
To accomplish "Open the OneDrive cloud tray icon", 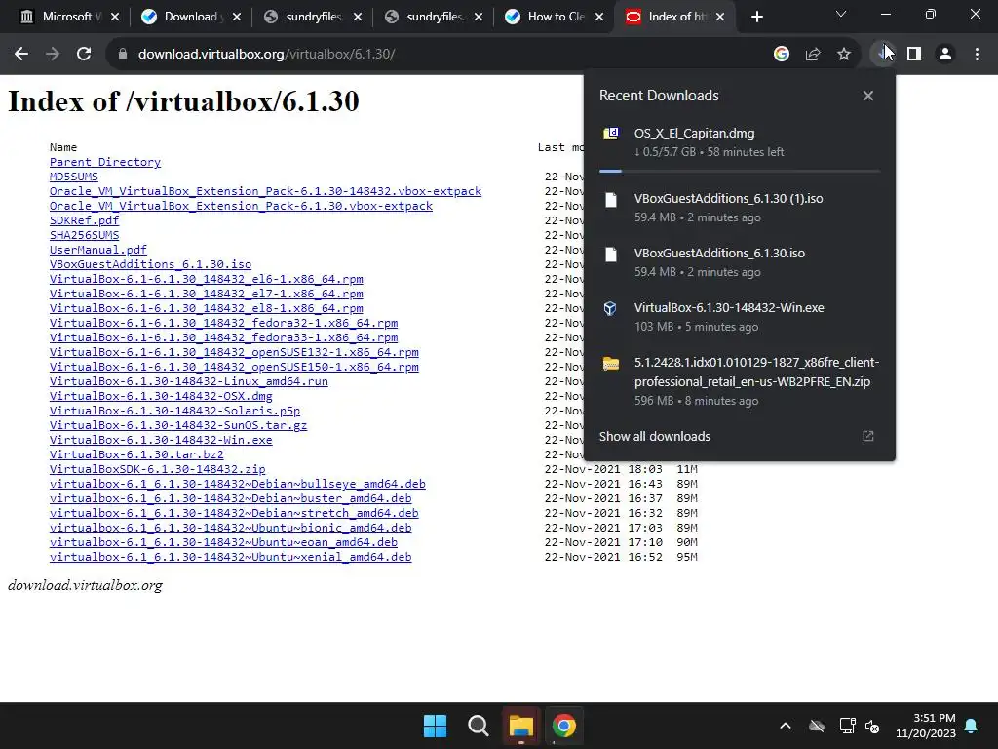I will click(817, 726).
